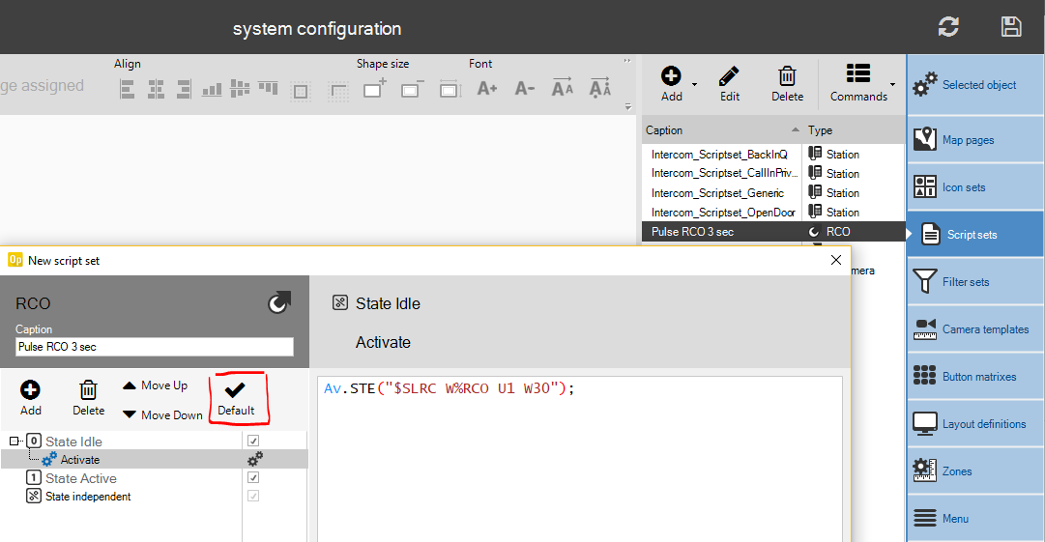Expand the toolbar overflow arrow
The height and width of the screenshot is (542, 1045).
(627, 106)
